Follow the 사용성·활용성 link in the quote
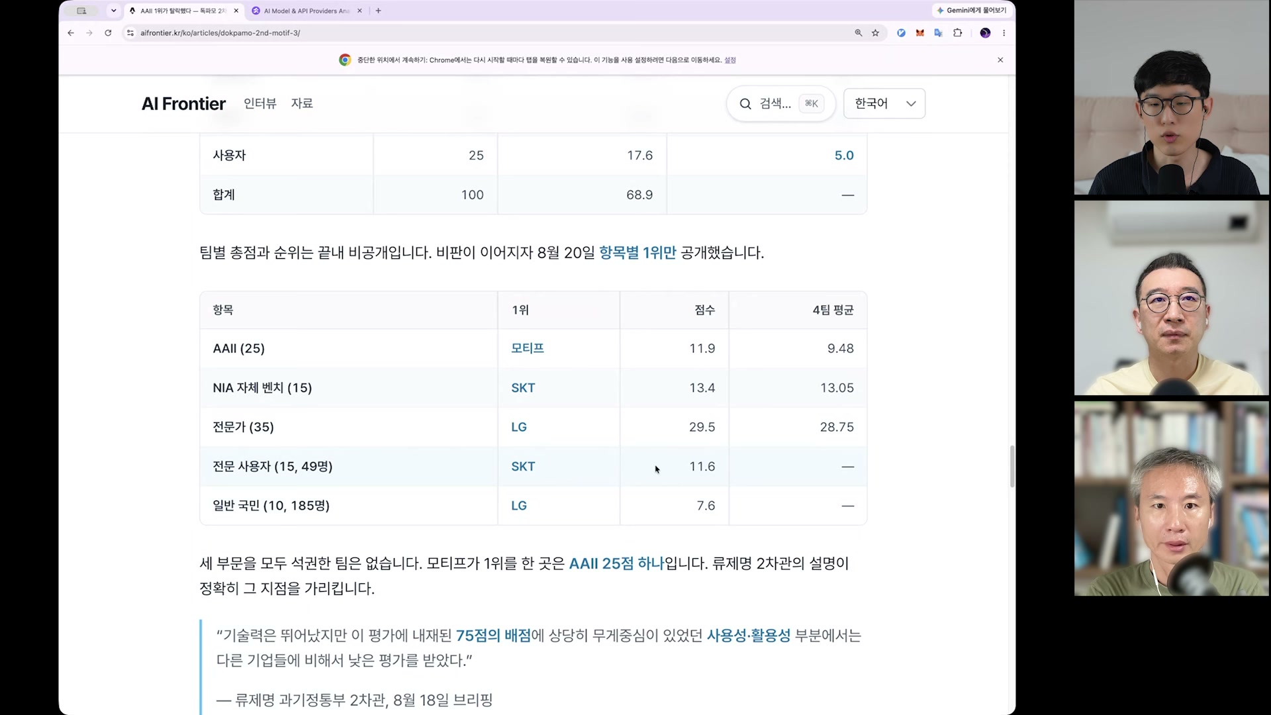1271x715 pixels. click(x=749, y=636)
